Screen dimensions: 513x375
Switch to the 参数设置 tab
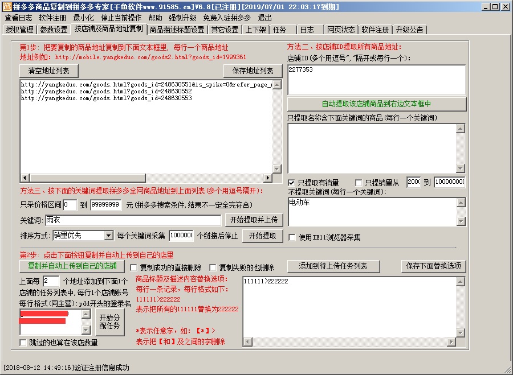point(54,30)
